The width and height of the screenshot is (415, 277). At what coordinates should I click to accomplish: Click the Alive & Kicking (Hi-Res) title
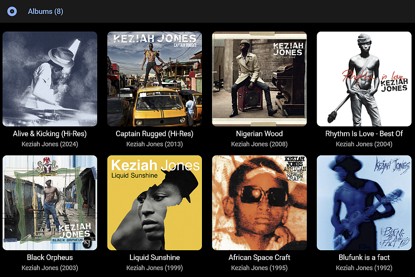click(x=50, y=134)
